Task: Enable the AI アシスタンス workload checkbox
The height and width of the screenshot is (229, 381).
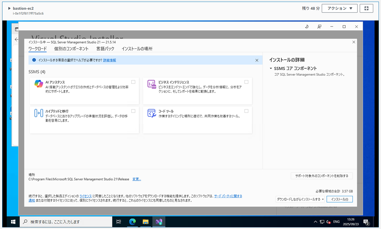Action: pos(133,82)
